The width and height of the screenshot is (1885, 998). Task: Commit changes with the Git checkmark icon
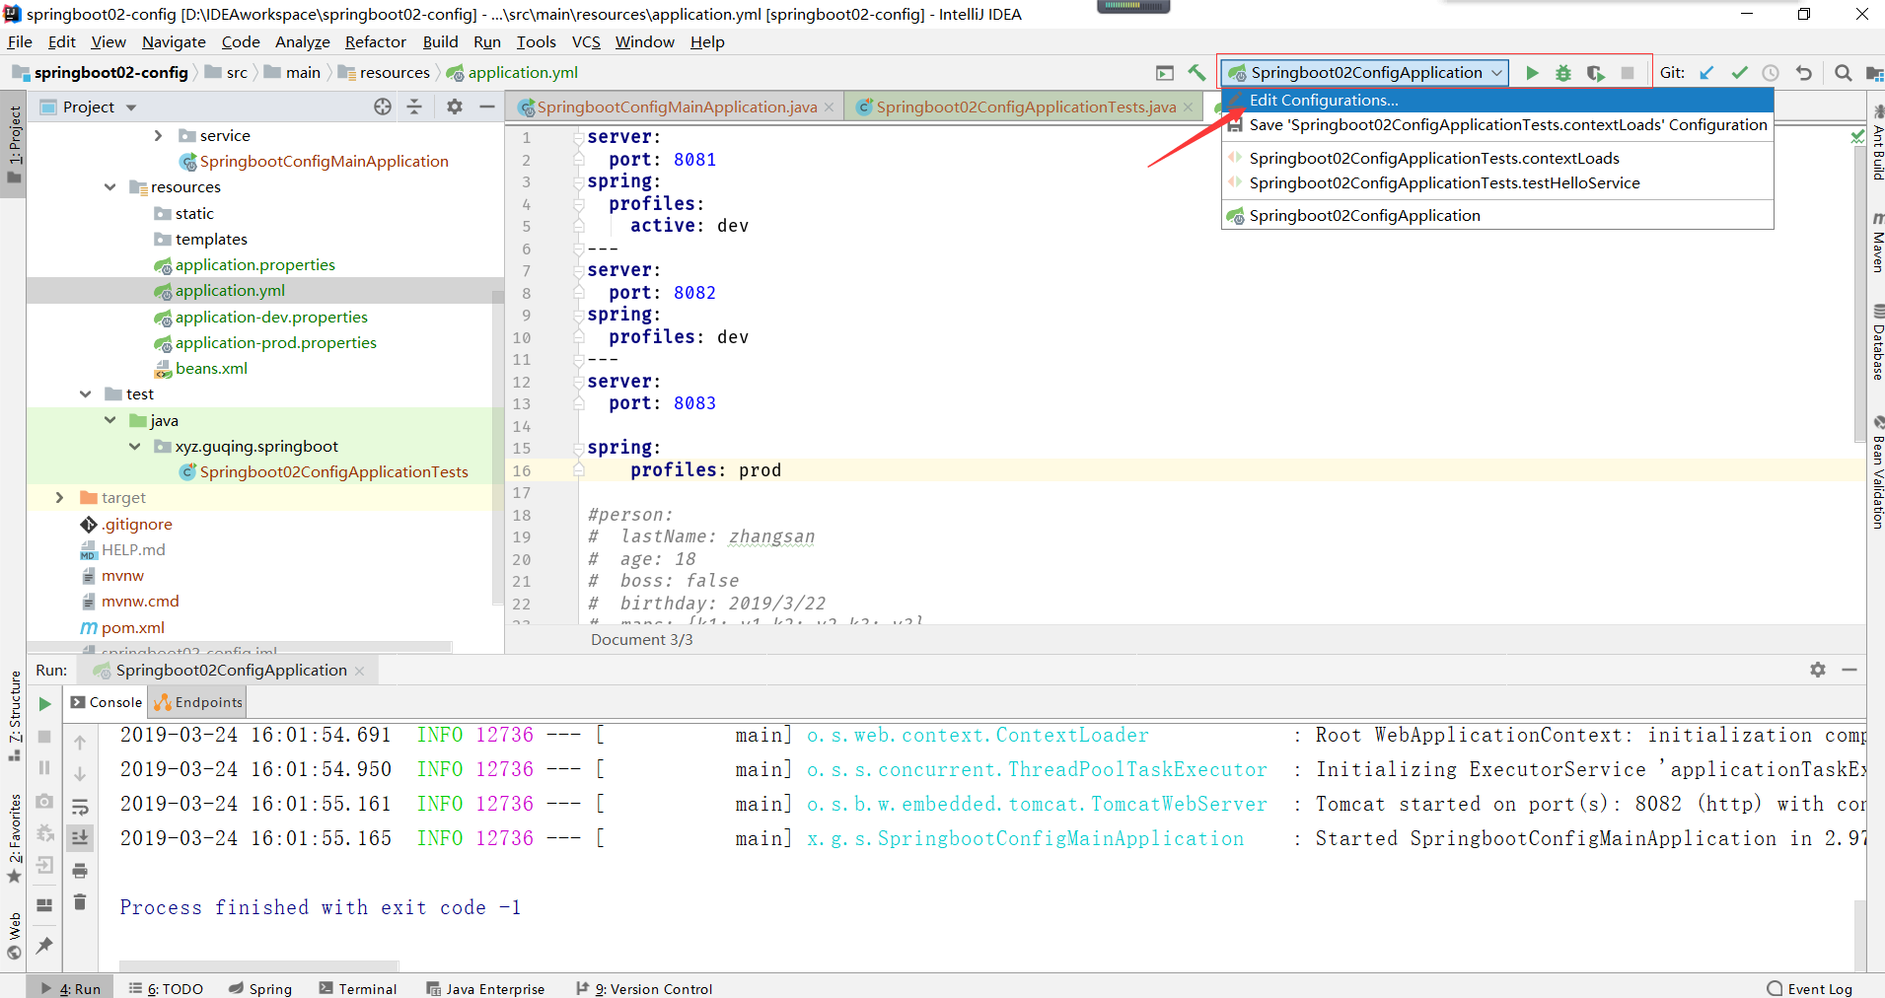[x=1739, y=73]
